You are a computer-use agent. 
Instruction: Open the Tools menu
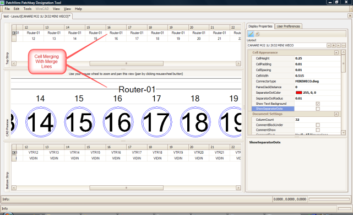(x=28, y=9)
